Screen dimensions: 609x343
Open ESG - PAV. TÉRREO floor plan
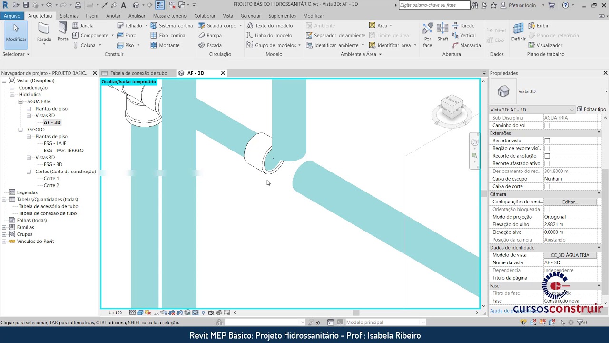[63, 151]
